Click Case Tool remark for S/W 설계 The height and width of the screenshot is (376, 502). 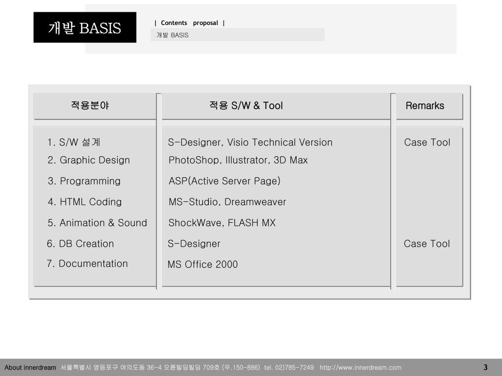pyautogui.click(x=427, y=142)
